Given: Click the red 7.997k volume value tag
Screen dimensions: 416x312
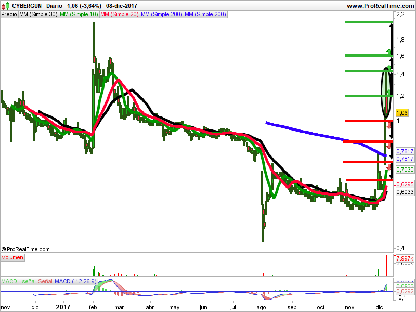Looking at the screenshot, I should (x=405, y=258).
